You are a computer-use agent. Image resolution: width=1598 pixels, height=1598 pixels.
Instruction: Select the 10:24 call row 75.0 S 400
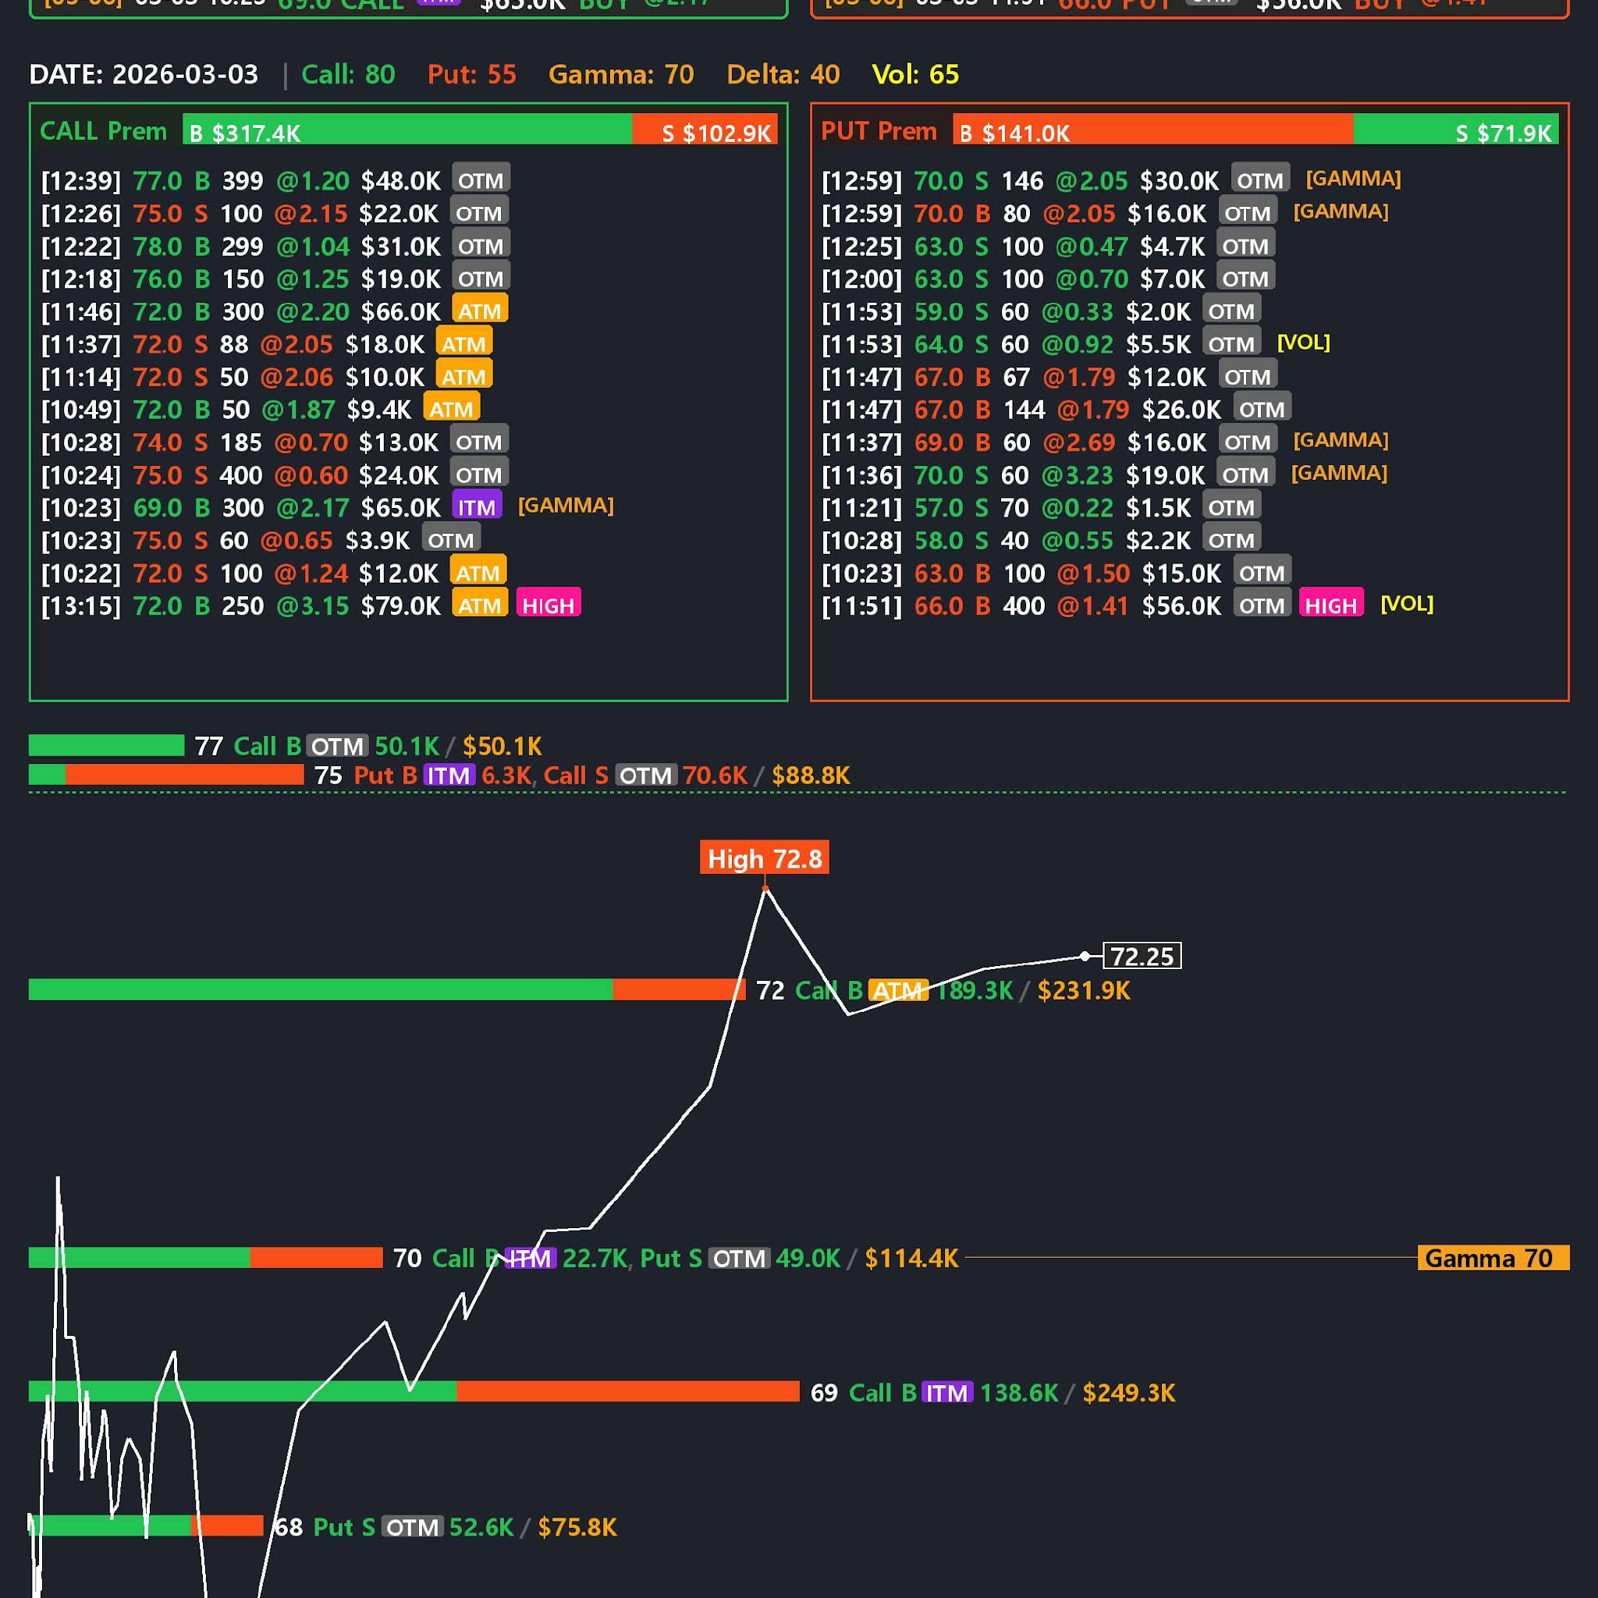[275, 474]
